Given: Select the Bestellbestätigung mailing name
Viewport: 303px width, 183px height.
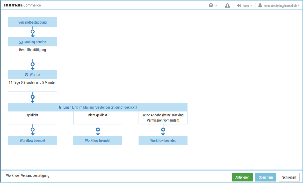Looking at the screenshot, I should (x=32, y=50).
